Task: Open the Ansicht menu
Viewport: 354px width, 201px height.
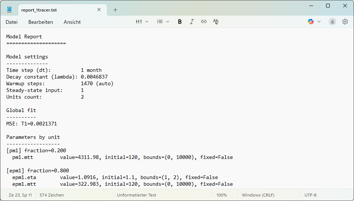Action: (x=72, y=22)
